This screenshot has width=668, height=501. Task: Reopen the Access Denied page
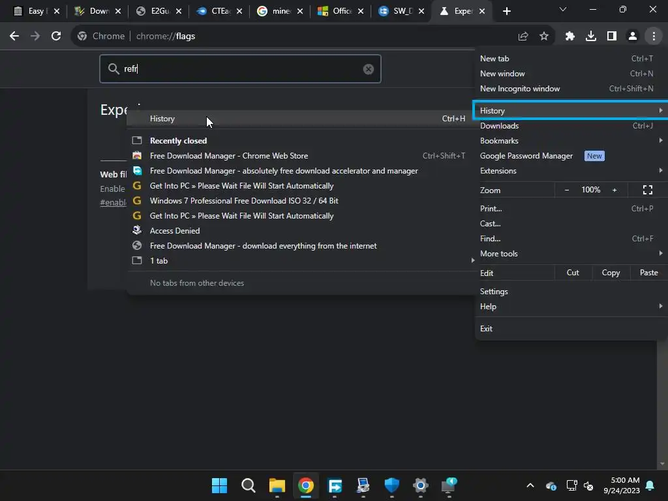click(301, 230)
